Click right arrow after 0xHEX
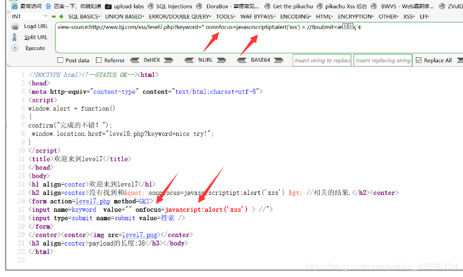Image resolution: width=463 pixels, height=277 pixels. pyautogui.click(x=168, y=60)
